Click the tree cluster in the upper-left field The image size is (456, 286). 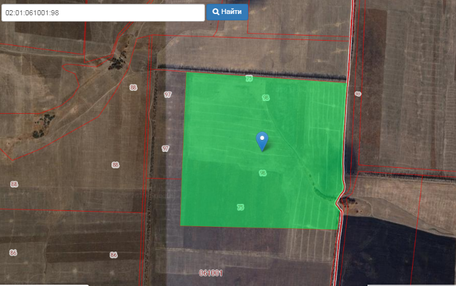pyautogui.click(x=117, y=62)
